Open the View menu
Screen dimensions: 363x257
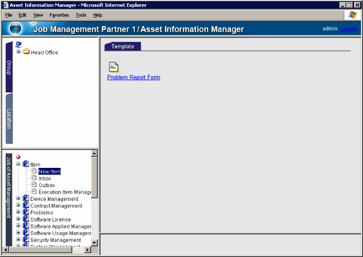(38, 15)
